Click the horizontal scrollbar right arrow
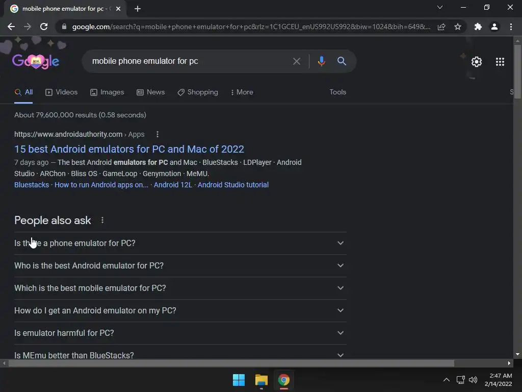The image size is (522, 392). (x=509, y=363)
